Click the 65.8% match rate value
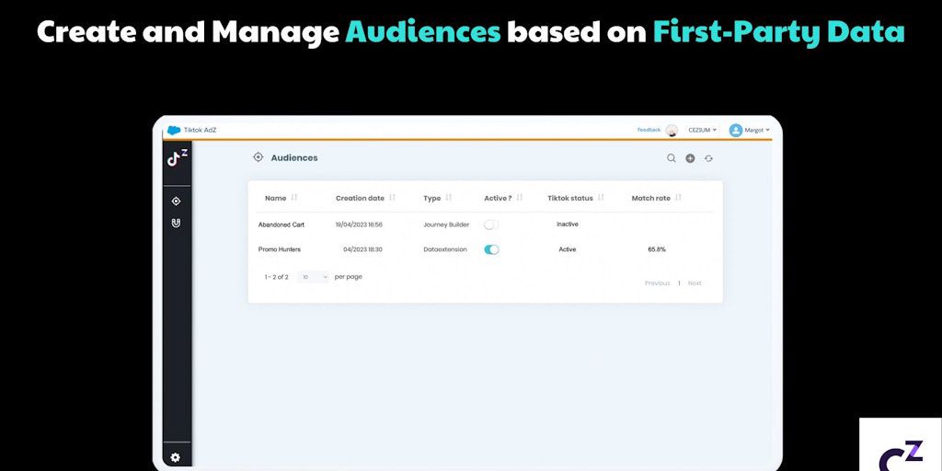 657,249
